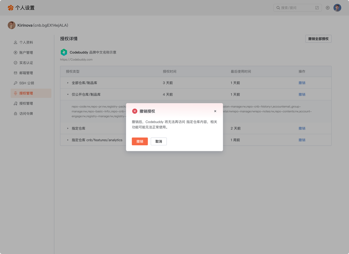Click the orange CNB logo icon
Viewport: 349px width, 254px height.
tap(11, 8)
